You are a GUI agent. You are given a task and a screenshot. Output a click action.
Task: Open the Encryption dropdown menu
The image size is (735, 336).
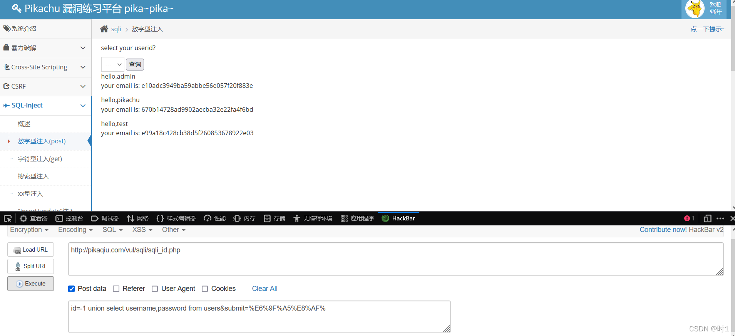(x=29, y=230)
